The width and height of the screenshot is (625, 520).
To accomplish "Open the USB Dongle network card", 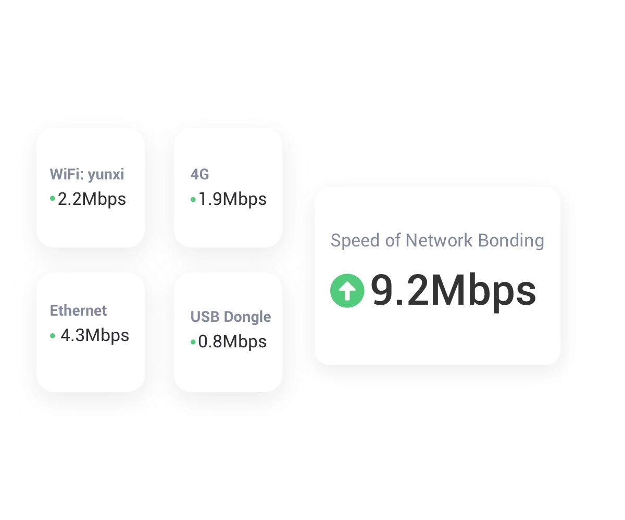I will [228, 332].
